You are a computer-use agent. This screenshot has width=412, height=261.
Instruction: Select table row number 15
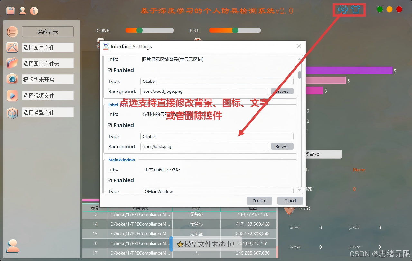click(x=179, y=234)
